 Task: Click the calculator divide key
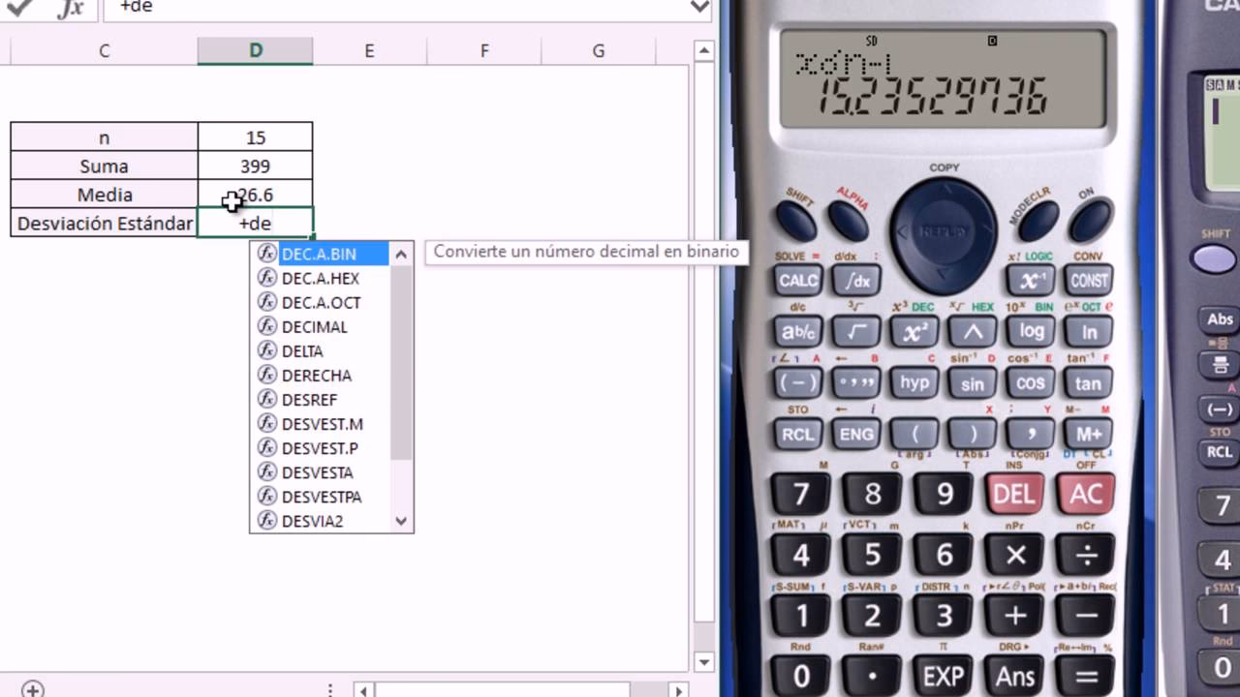(x=1086, y=556)
